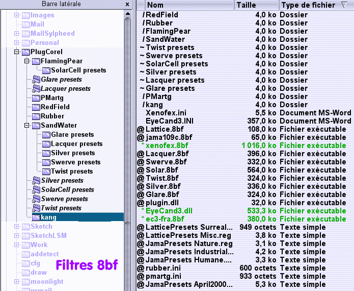Select the green xenofex.8bf file

[x=245, y=145]
